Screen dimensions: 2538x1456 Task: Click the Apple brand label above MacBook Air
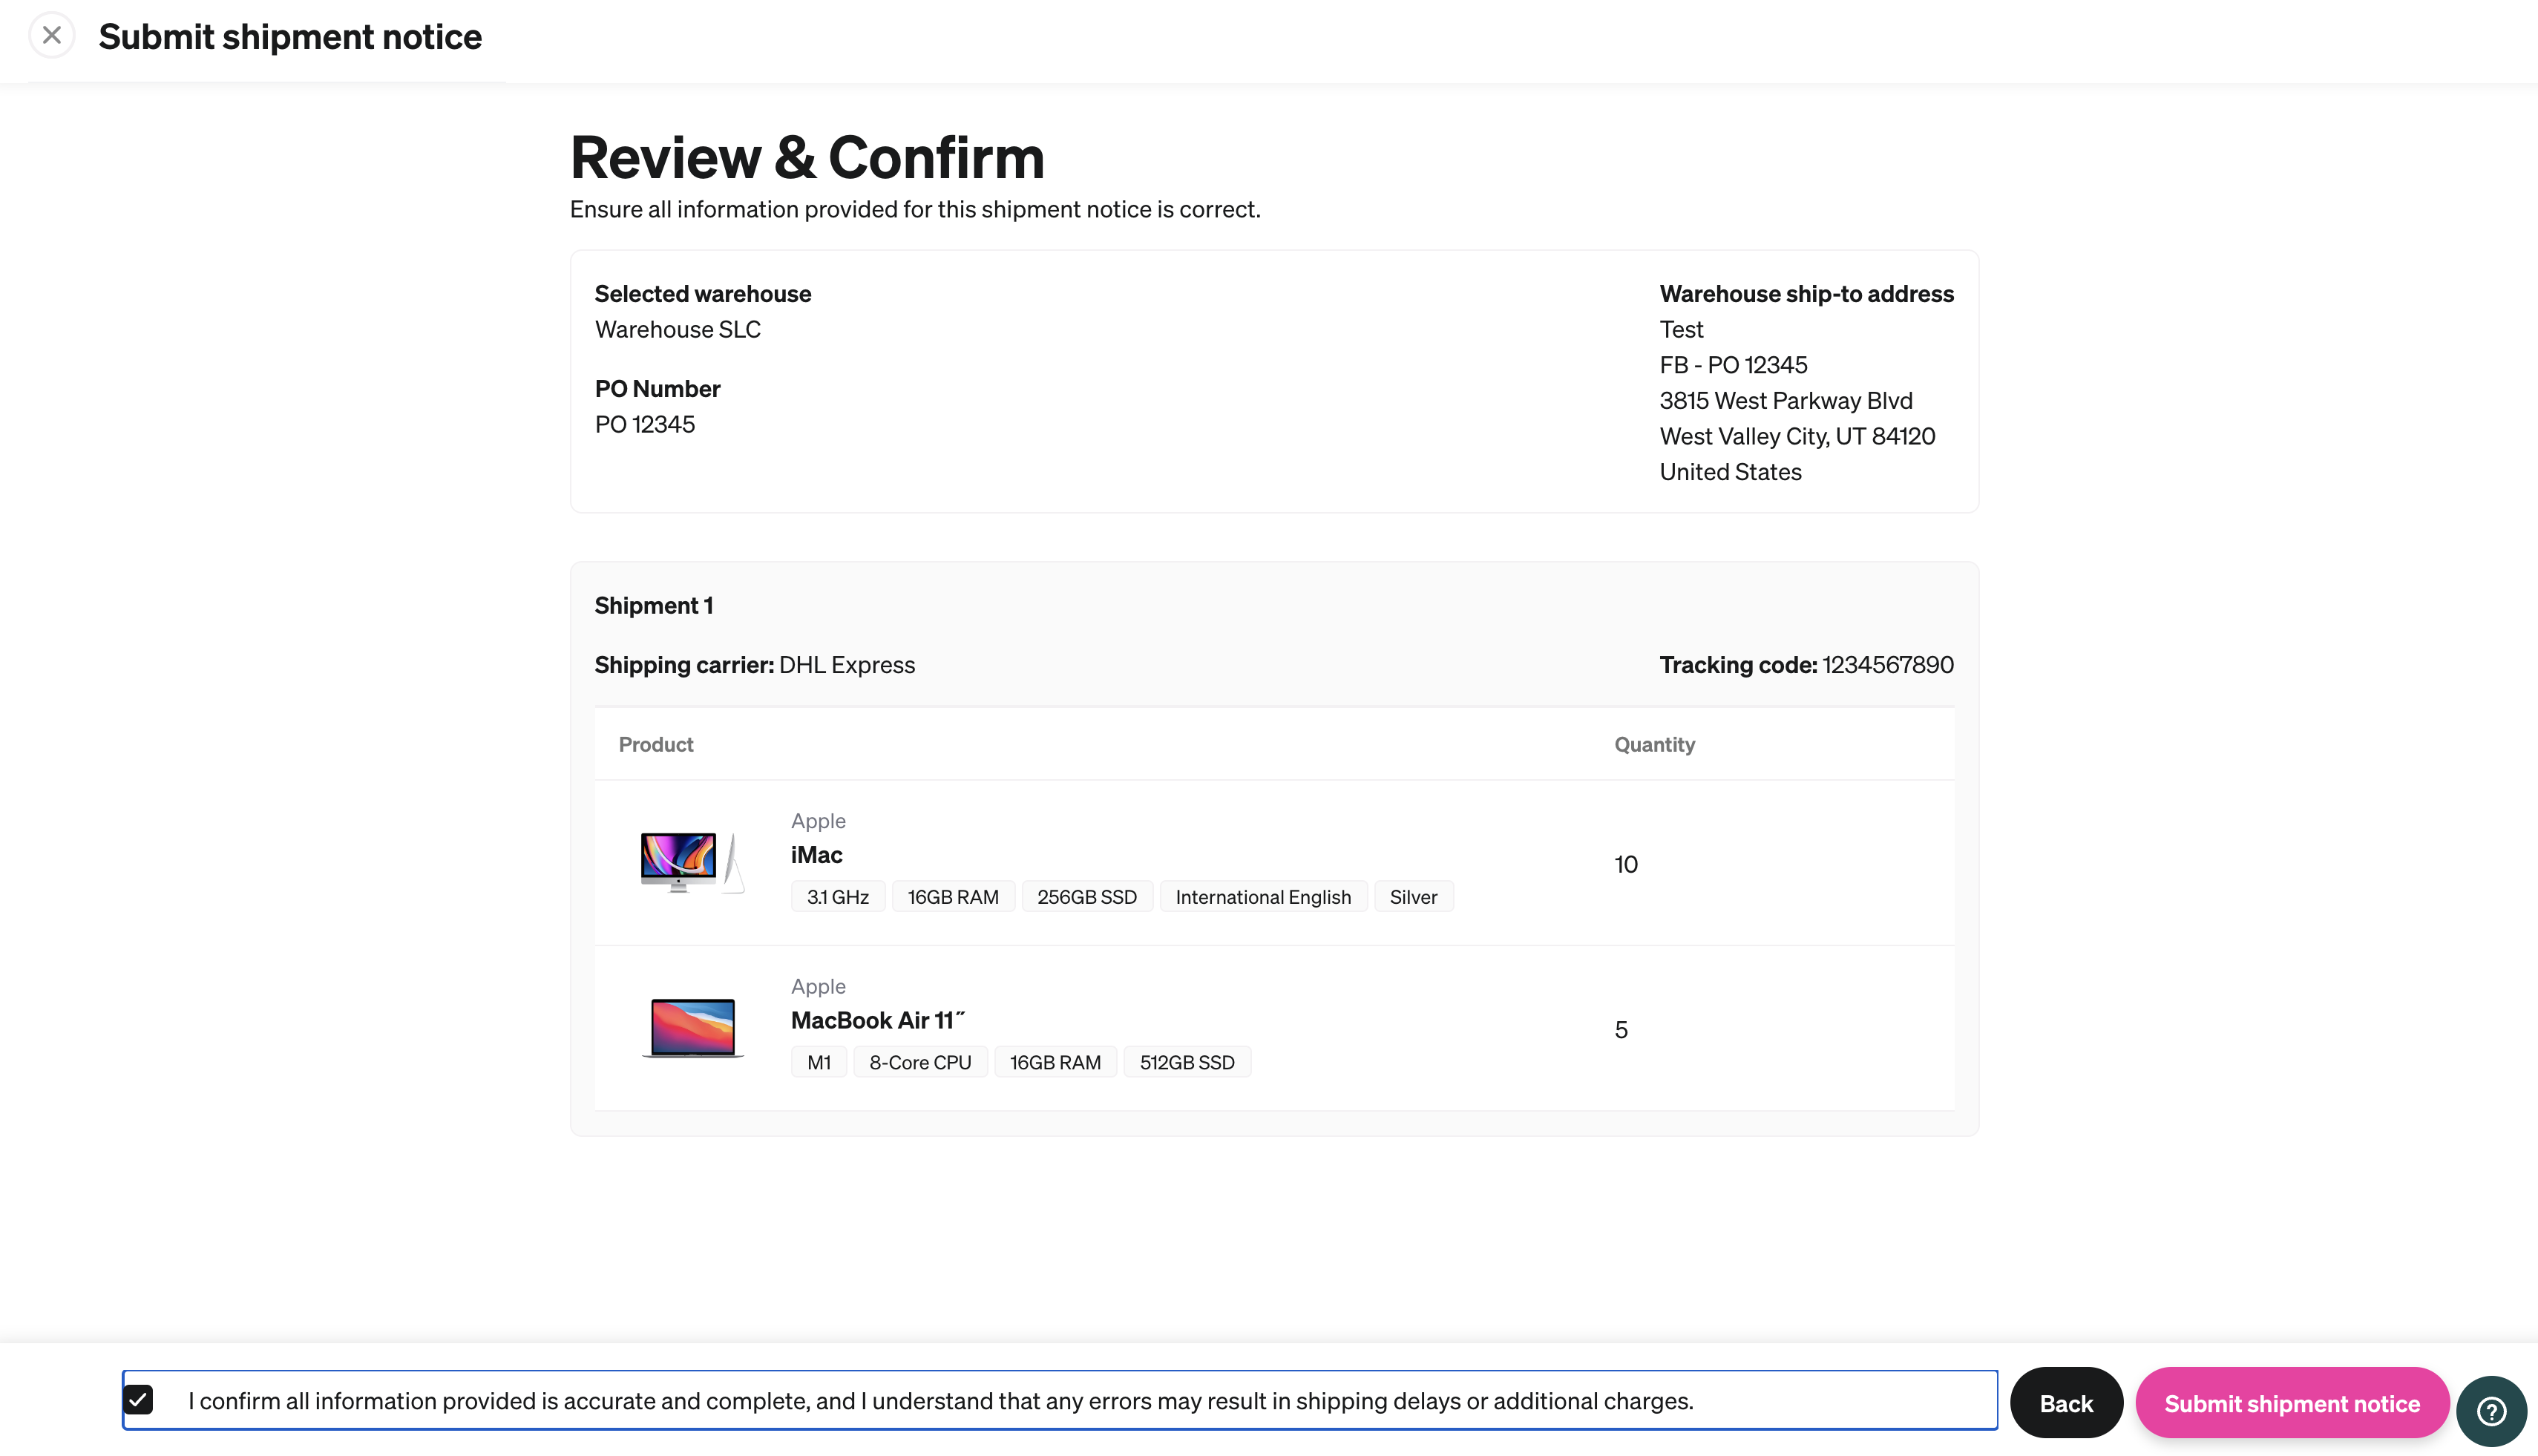(818, 986)
